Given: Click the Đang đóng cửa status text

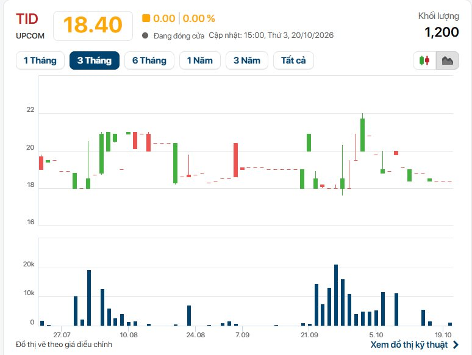Looking at the screenshot, I should tap(179, 36).
